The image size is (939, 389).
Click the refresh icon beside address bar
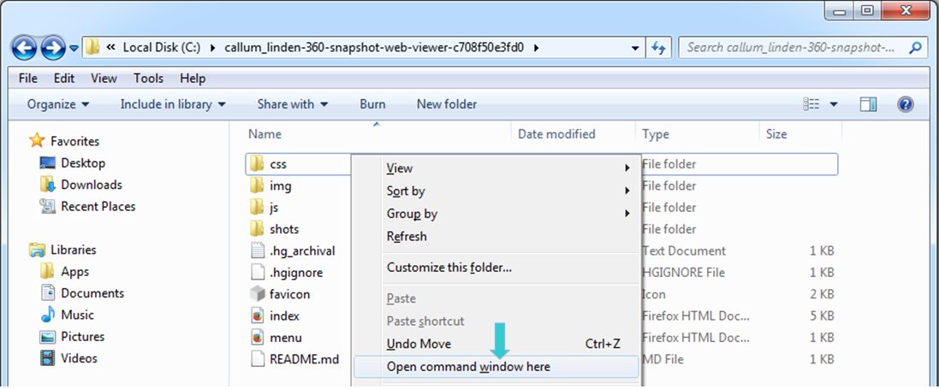click(x=659, y=48)
